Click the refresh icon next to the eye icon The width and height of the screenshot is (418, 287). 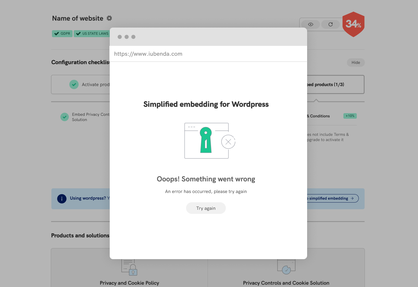pos(330,24)
